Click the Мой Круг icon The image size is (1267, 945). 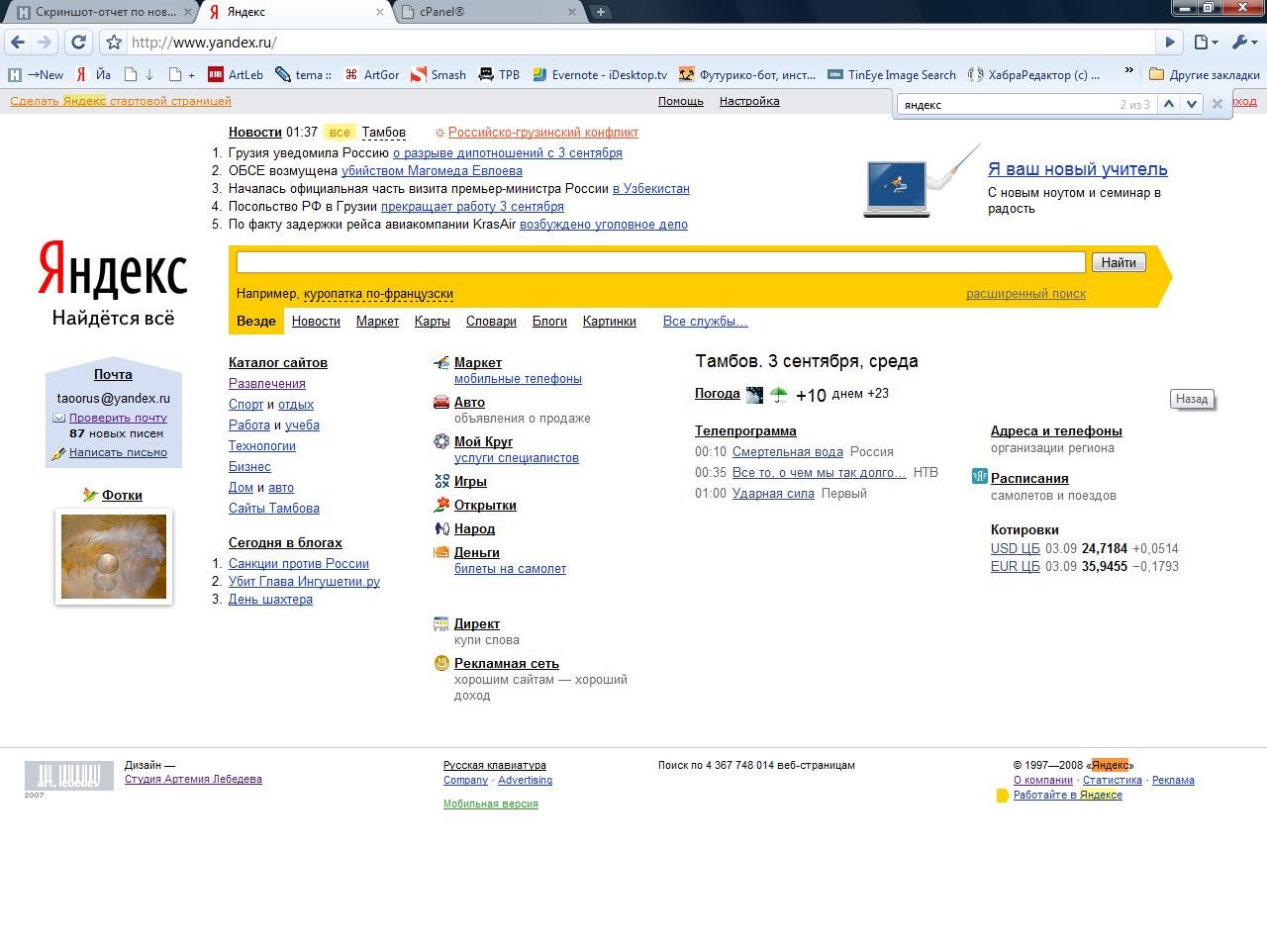click(441, 441)
